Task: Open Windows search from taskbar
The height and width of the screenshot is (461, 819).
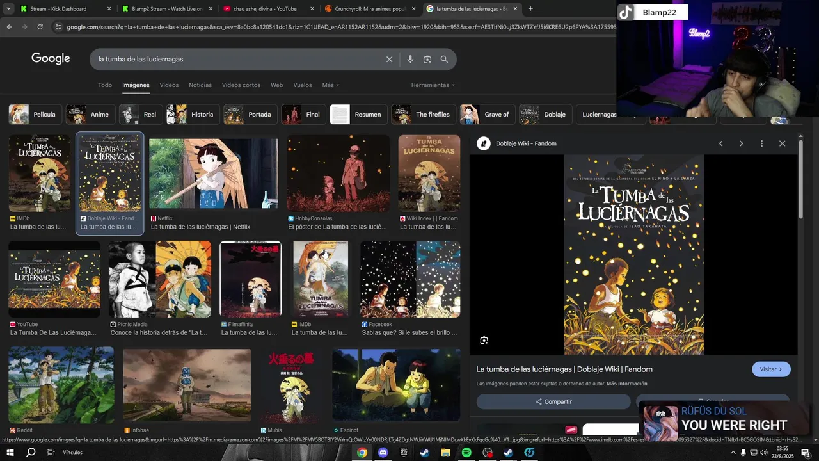Action: point(30,453)
